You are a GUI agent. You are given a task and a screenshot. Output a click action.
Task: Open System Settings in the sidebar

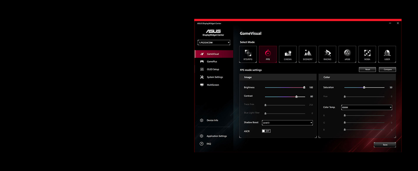pos(215,77)
